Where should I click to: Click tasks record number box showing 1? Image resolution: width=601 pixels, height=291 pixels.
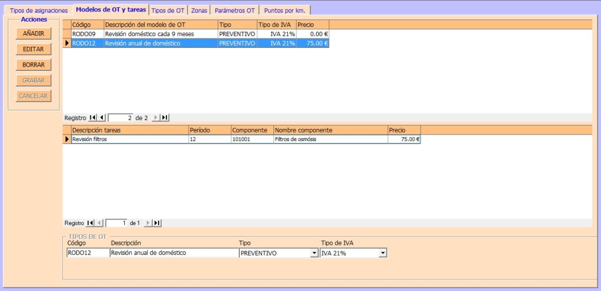tap(116, 223)
